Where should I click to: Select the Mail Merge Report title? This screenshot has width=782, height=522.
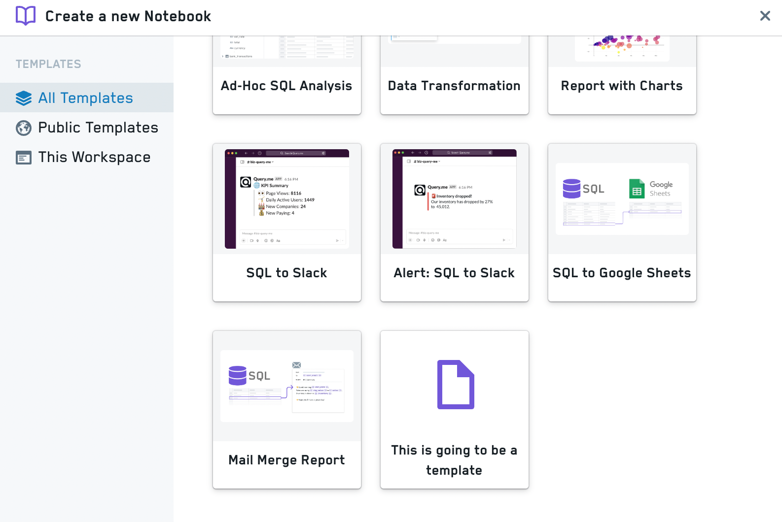286,460
